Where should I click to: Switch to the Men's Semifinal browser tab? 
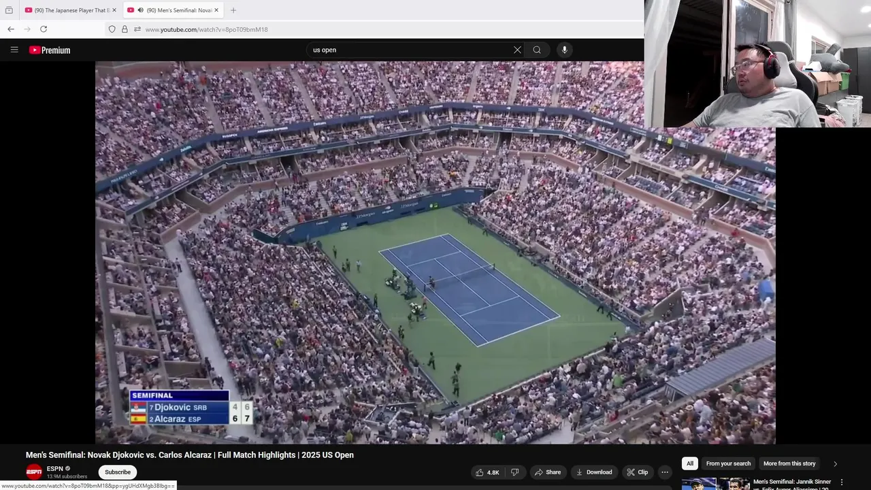click(x=174, y=10)
